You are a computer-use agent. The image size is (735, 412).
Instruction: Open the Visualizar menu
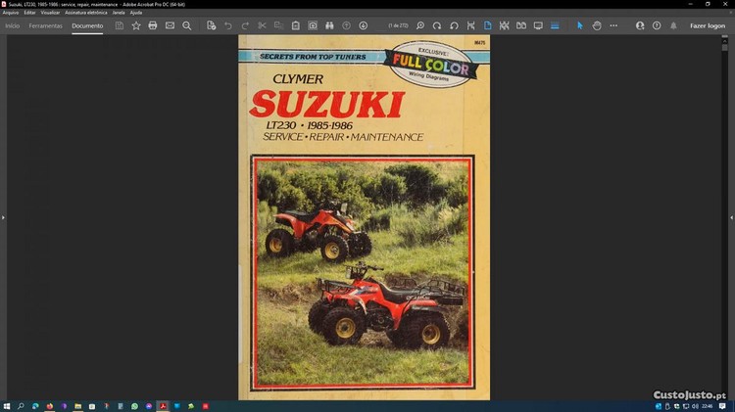50,12
